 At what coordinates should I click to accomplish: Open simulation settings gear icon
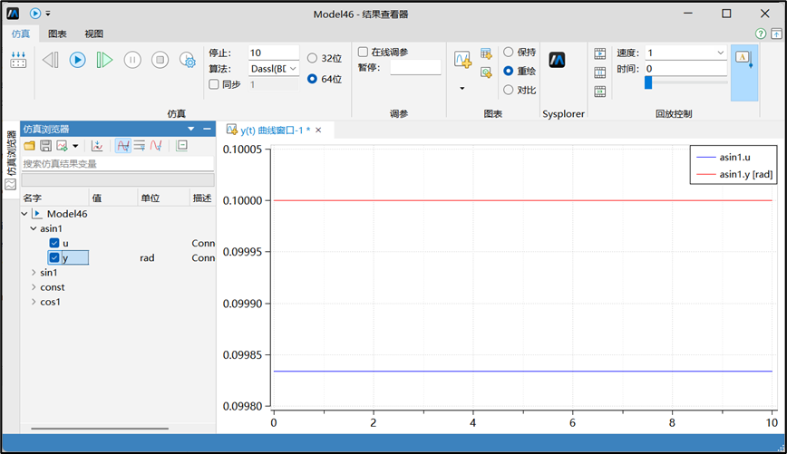188,60
